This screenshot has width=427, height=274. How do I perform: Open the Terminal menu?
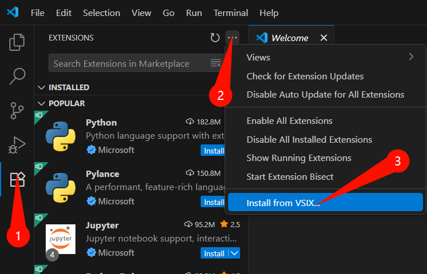click(x=231, y=13)
